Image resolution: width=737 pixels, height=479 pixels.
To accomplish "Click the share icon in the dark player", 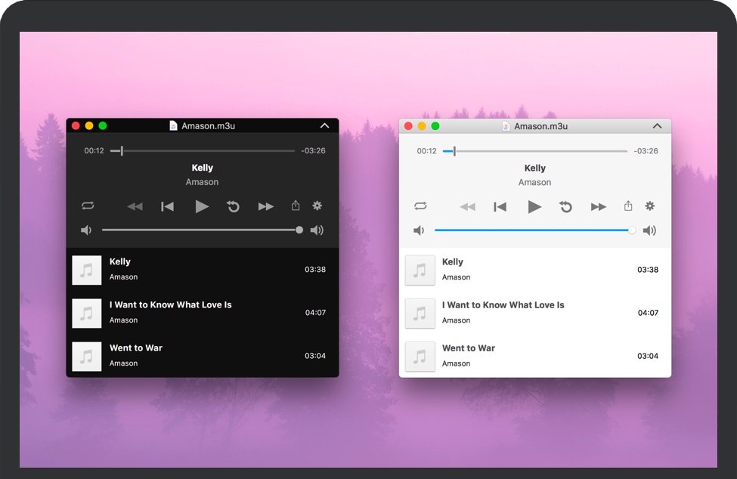I will 295,206.
